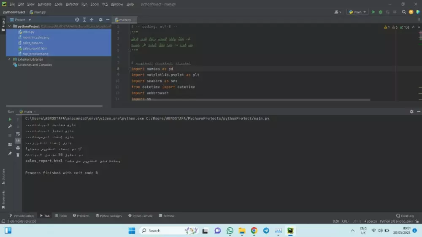Rerun main in Run panel
The width and height of the screenshot is (422, 237).
coord(10,119)
